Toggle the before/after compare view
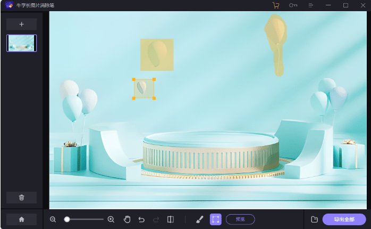371x229 pixels. tap(171, 219)
